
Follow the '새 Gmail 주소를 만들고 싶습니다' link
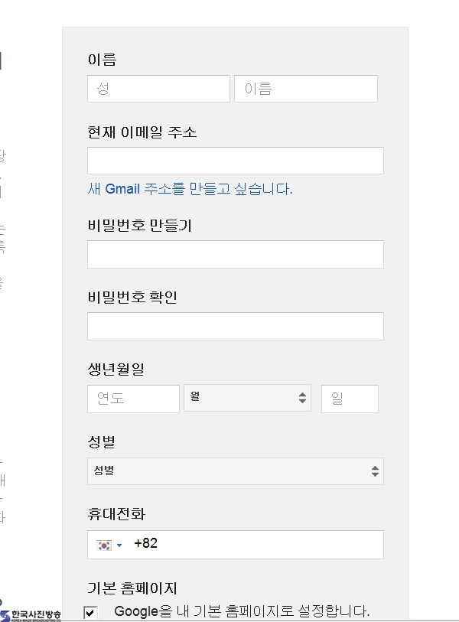(x=190, y=189)
